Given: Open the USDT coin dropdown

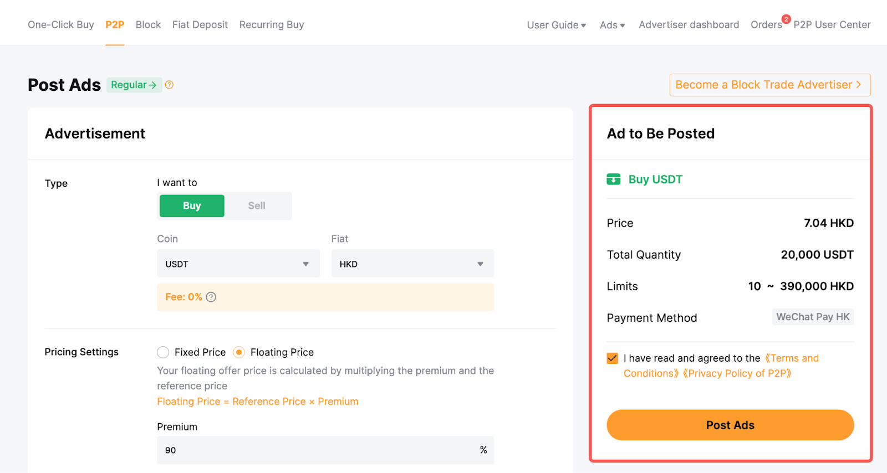Looking at the screenshot, I should [238, 264].
